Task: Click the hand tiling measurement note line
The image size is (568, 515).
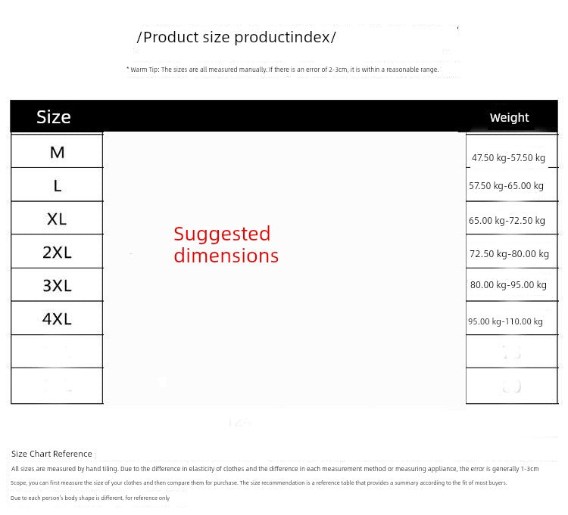Action: pos(275,469)
